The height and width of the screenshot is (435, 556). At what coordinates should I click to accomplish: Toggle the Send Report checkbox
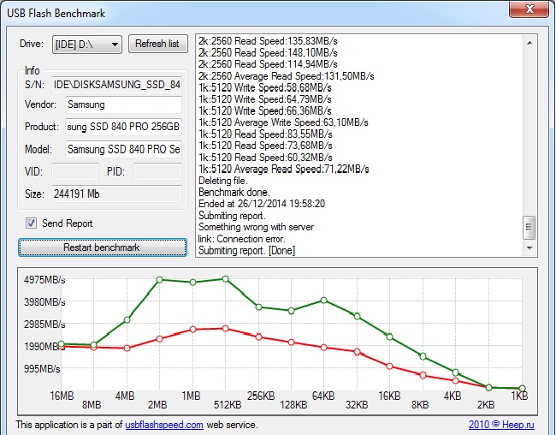(x=32, y=223)
